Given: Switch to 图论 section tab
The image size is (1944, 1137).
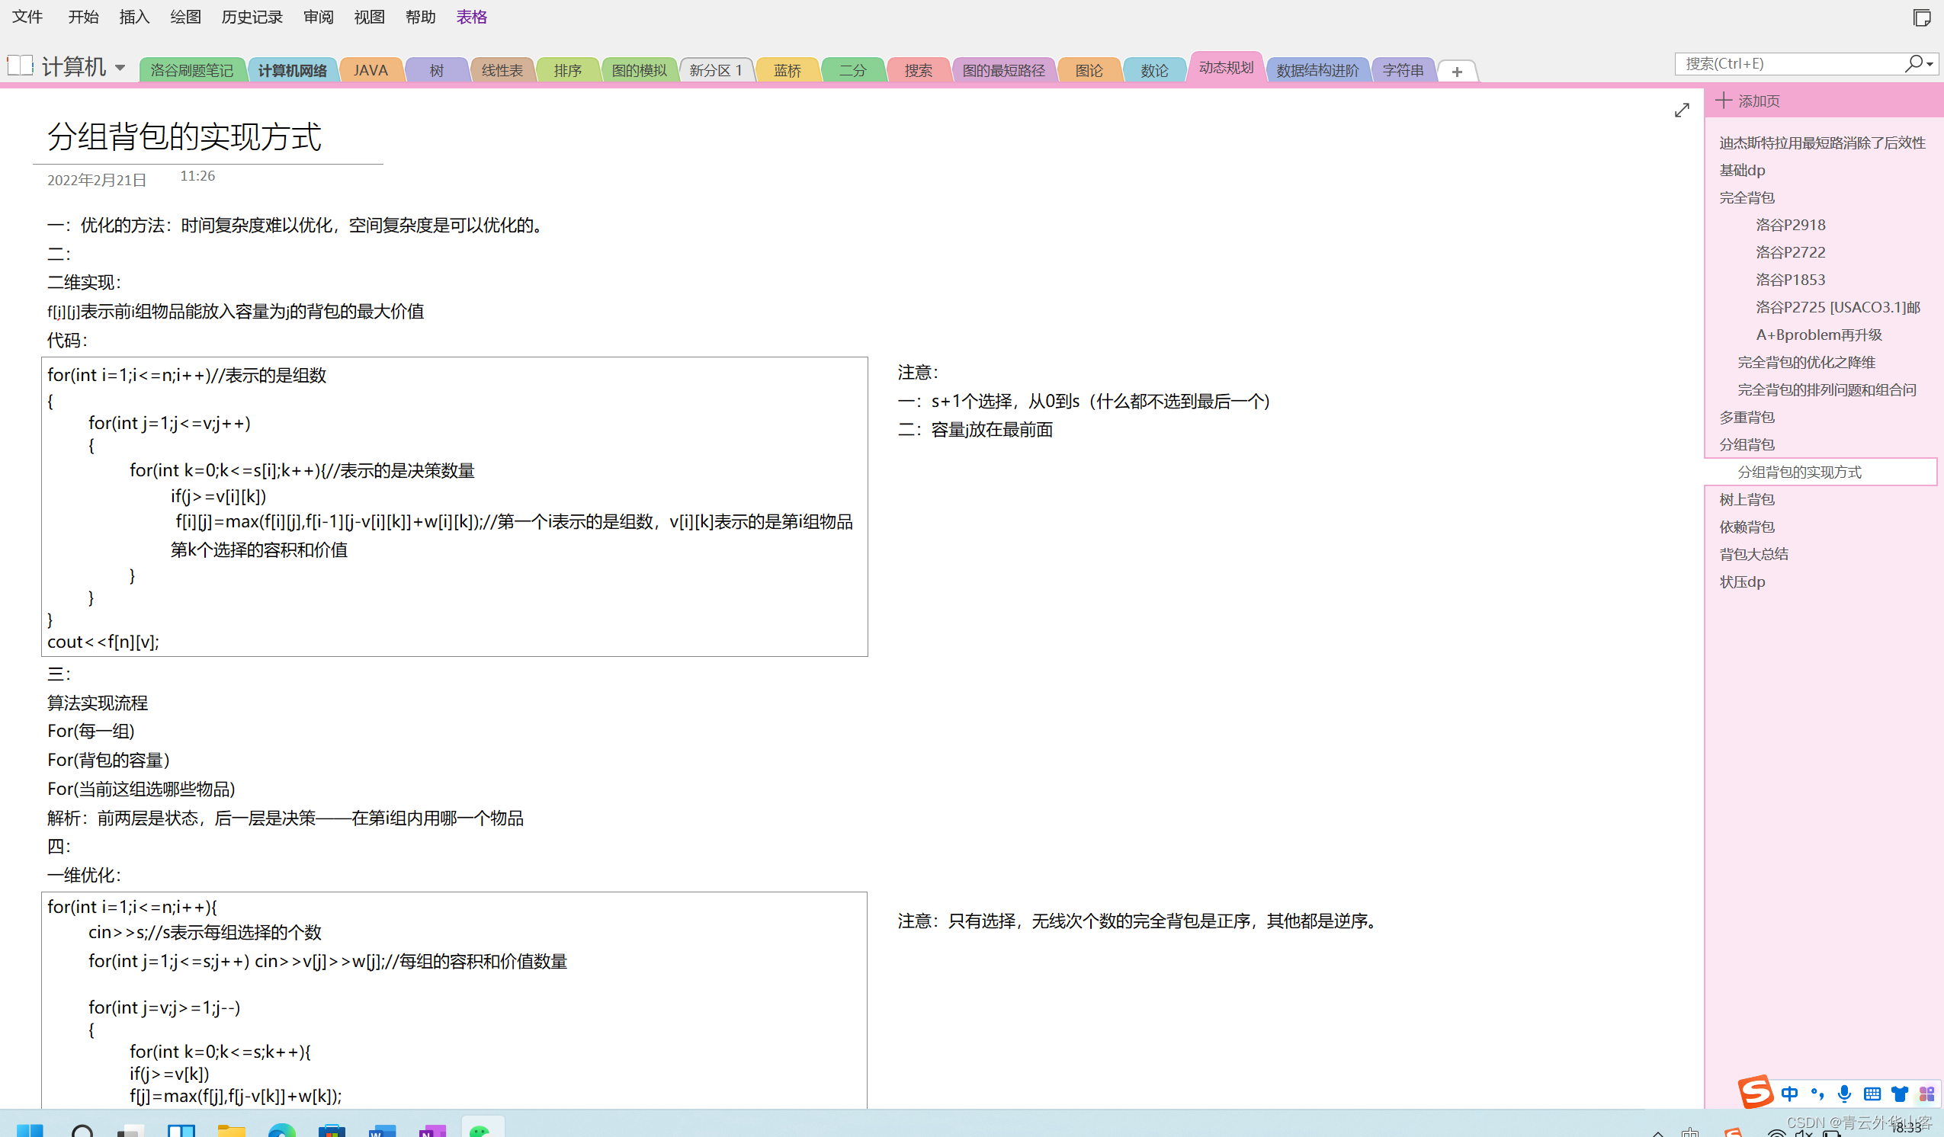Looking at the screenshot, I should [1089, 70].
